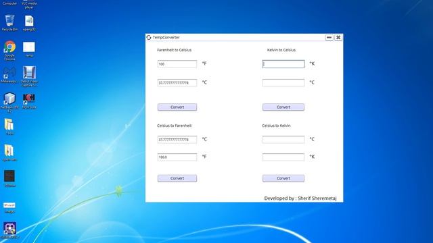Screen dimensions: 433x243
Task: Click the °F result field showing 100.0
Action: click(177, 157)
